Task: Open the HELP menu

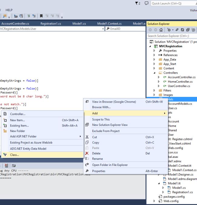Action: tap(9, 10)
